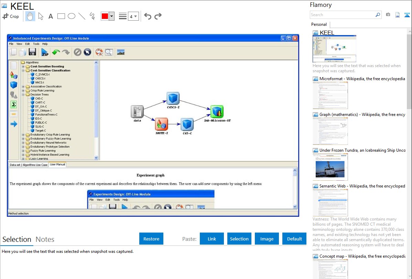Open the Personal tab in Flamory panel

click(x=319, y=24)
